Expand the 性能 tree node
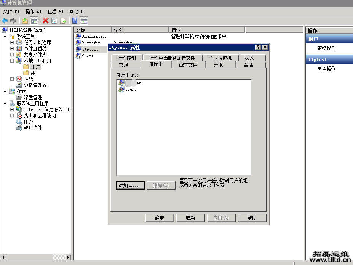Viewport: 353px width, 265px height. click(11, 79)
